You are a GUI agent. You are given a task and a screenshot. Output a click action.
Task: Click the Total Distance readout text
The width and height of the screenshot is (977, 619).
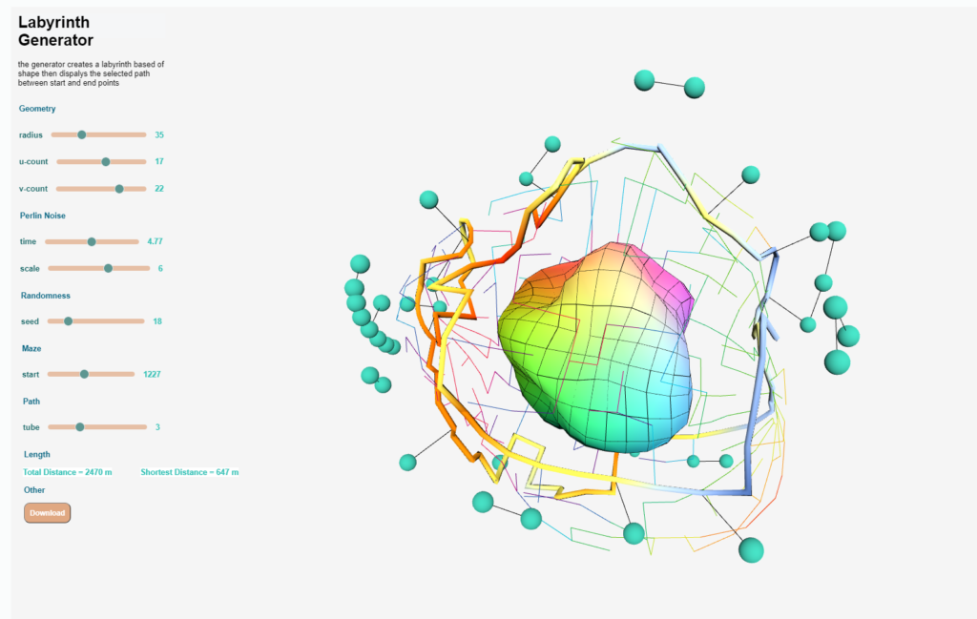coord(68,472)
